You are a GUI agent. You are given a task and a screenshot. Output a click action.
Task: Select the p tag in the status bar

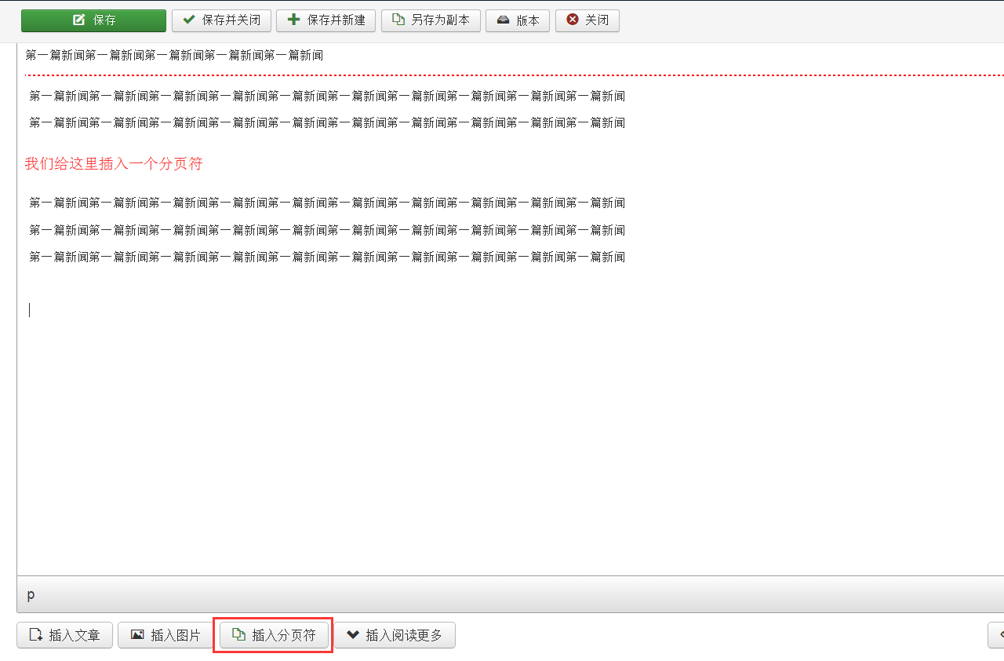pos(31,594)
